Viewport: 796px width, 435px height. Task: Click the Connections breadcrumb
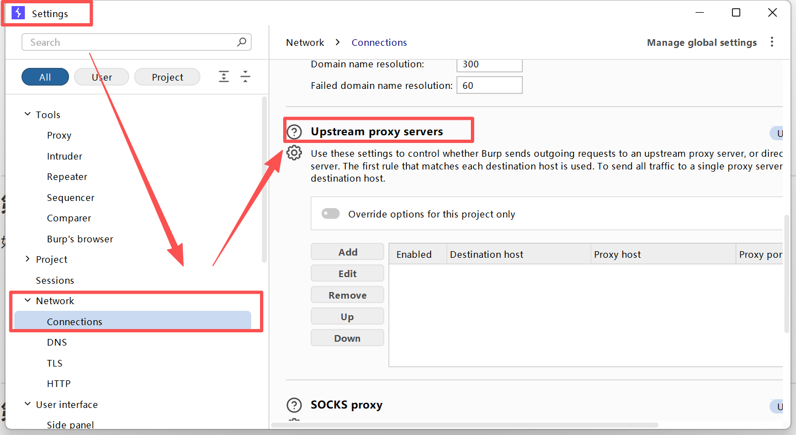pos(379,43)
